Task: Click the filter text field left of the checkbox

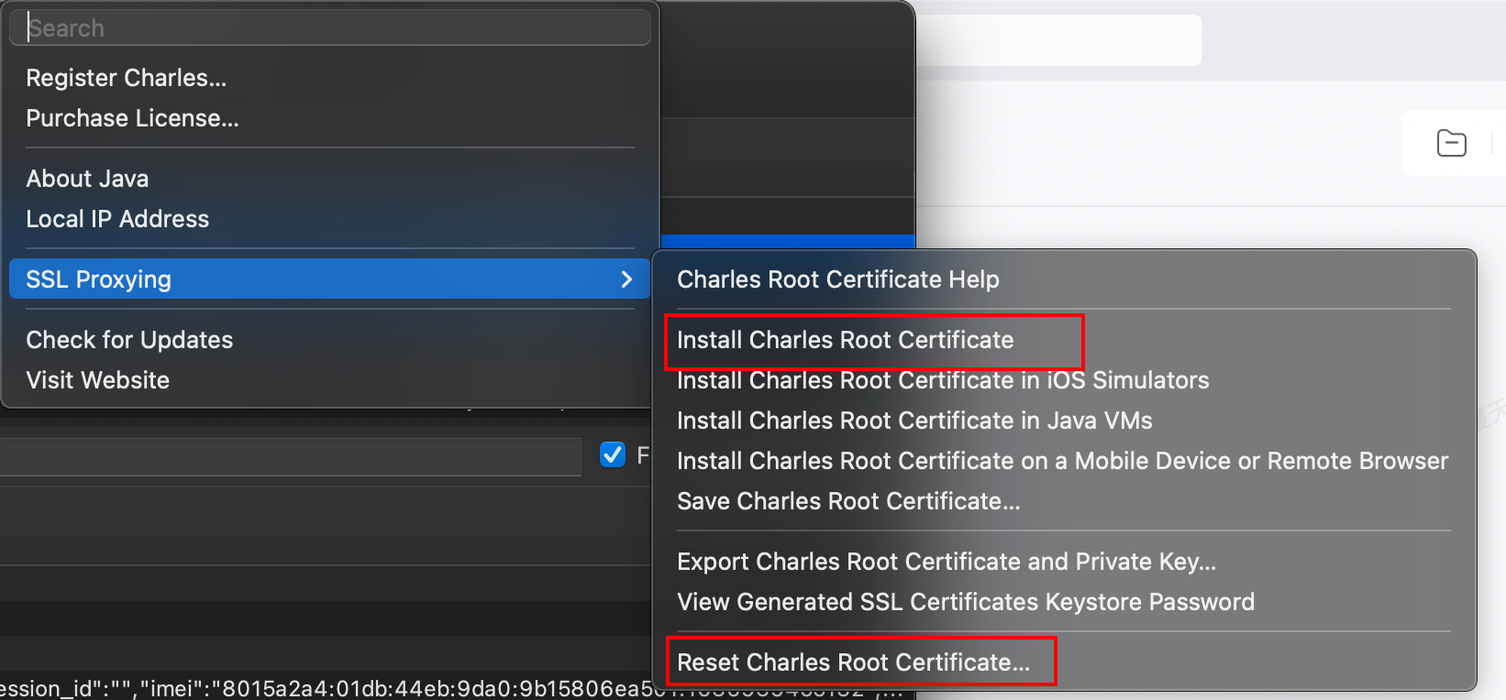Action: pos(290,456)
